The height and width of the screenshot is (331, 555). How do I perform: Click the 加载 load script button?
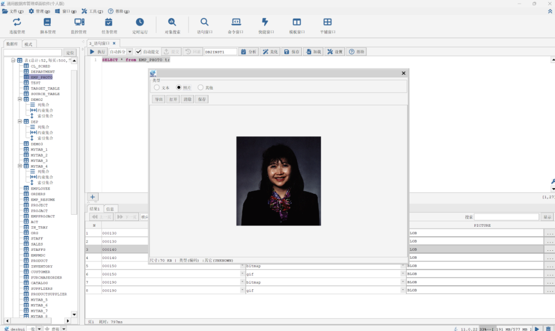point(313,52)
